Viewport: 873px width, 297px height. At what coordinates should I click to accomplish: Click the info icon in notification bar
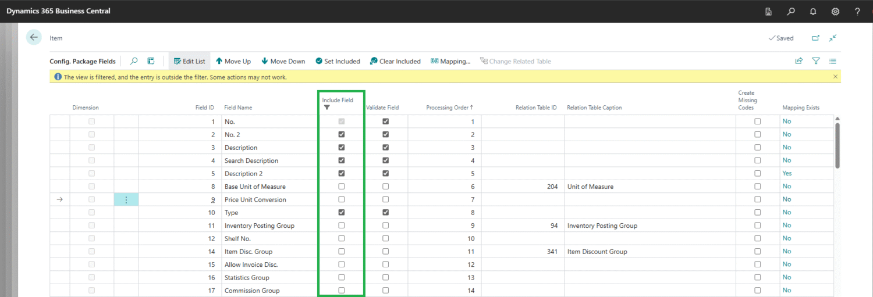[58, 77]
